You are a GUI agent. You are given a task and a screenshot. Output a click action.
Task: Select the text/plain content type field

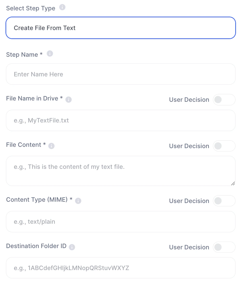click(x=121, y=222)
